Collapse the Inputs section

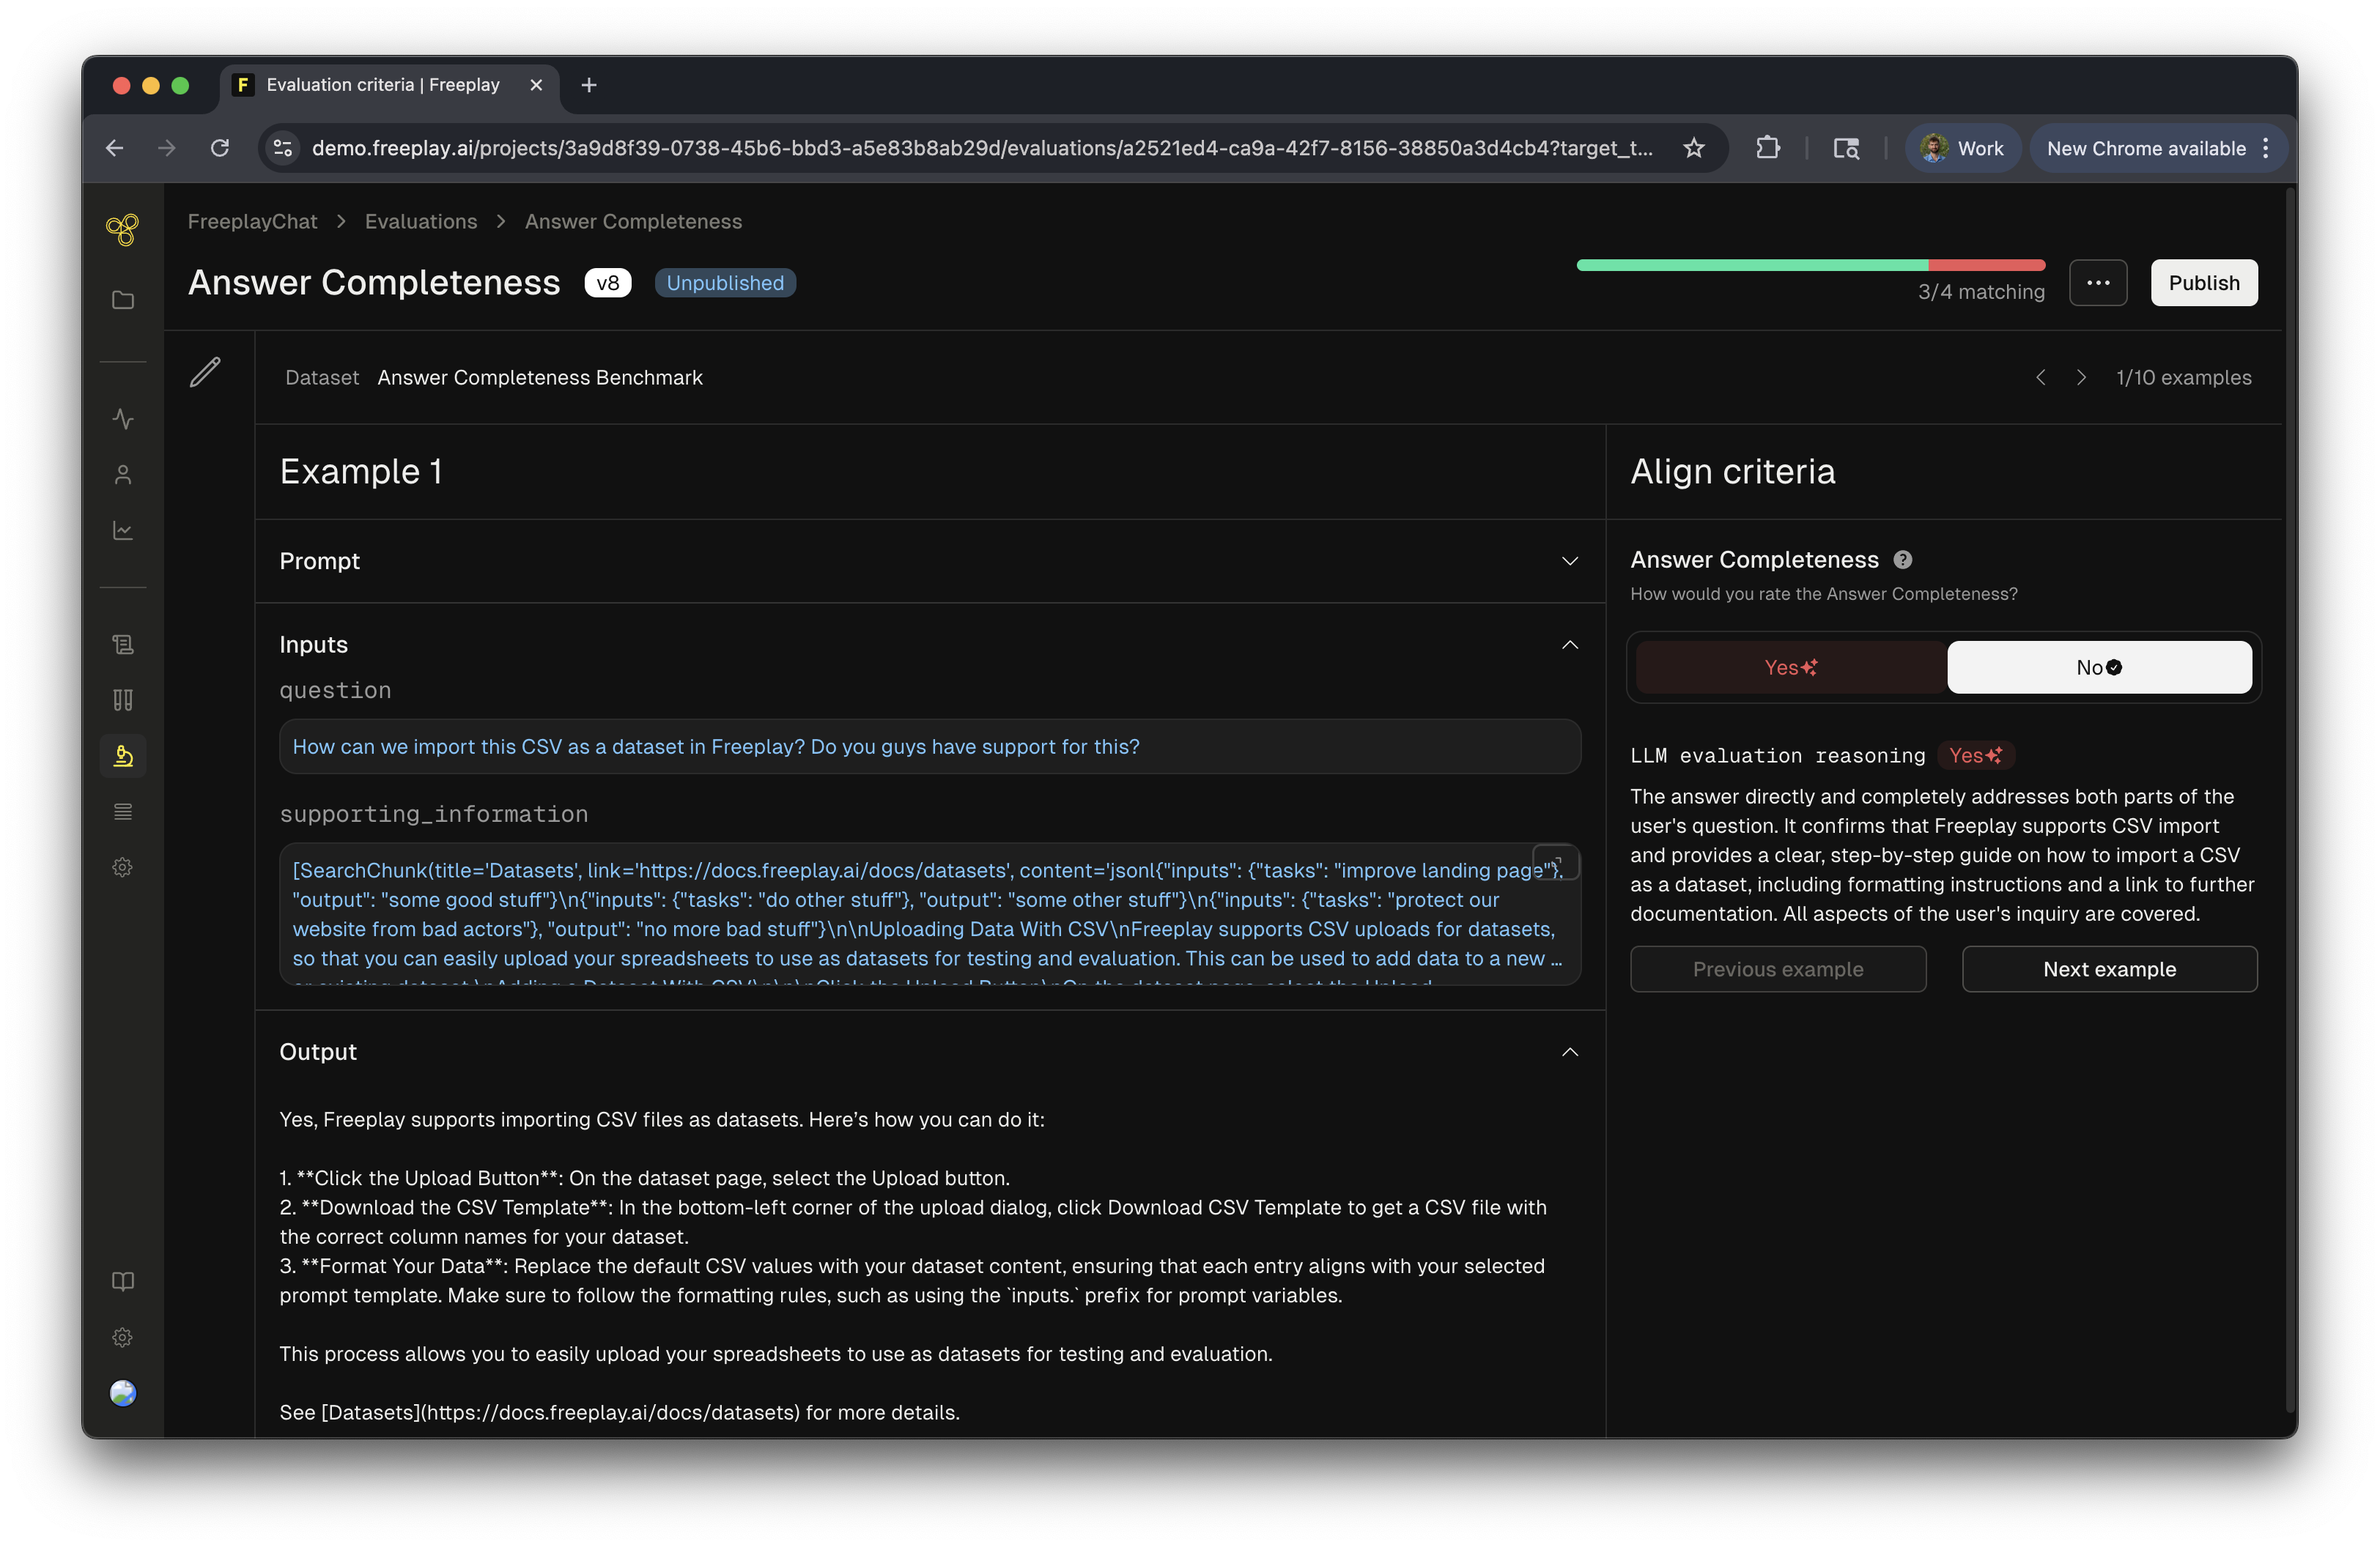1569,645
